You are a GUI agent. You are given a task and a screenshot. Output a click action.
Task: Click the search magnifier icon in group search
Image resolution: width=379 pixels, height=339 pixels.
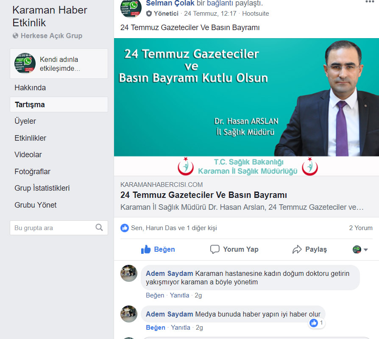point(99,228)
